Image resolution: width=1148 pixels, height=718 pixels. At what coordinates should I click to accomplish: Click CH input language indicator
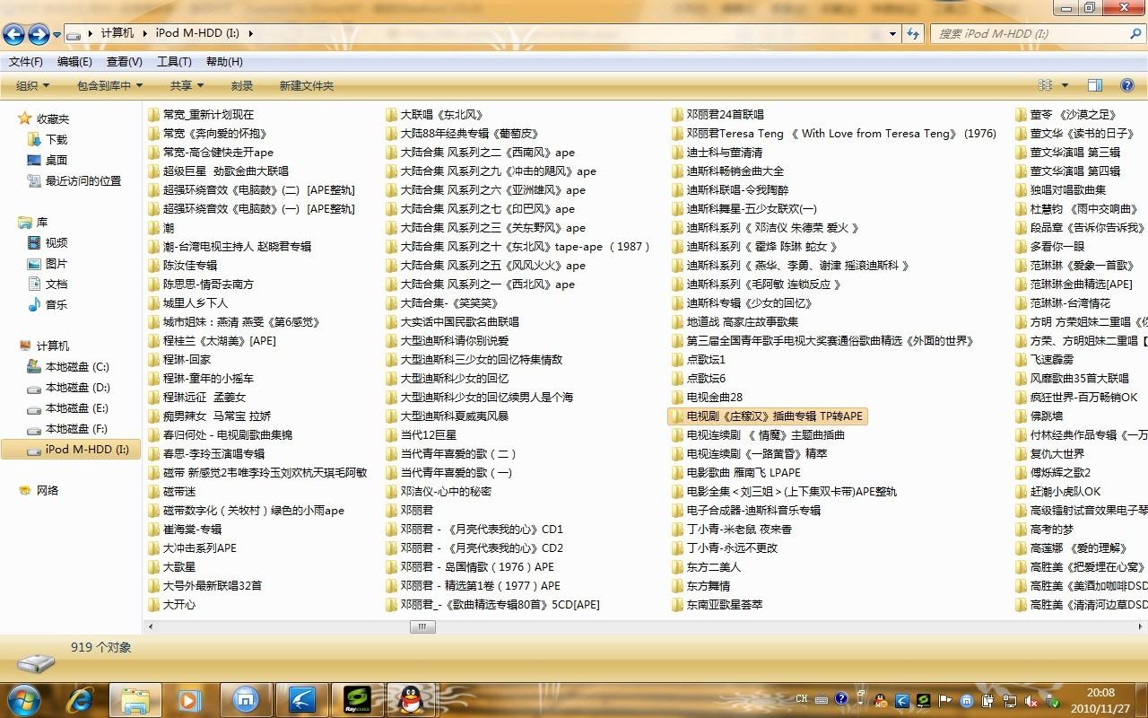(802, 699)
